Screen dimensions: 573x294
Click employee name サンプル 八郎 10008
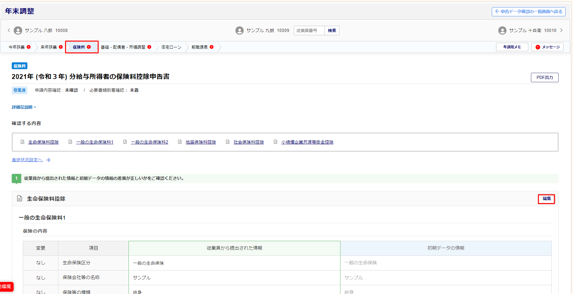click(x=46, y=30)
